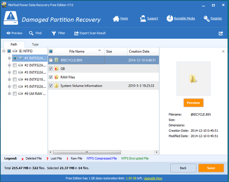
Task: Expand the #1 (NTFS) partition node
Action: 9,58
